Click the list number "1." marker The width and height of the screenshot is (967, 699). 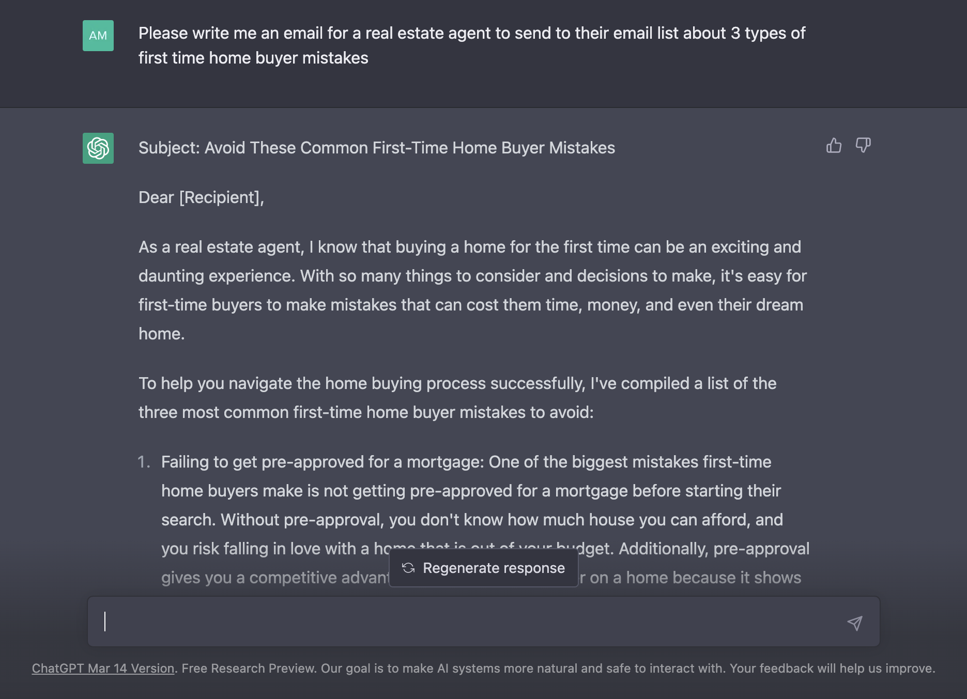pyautogui.click(x=144, y=462)
